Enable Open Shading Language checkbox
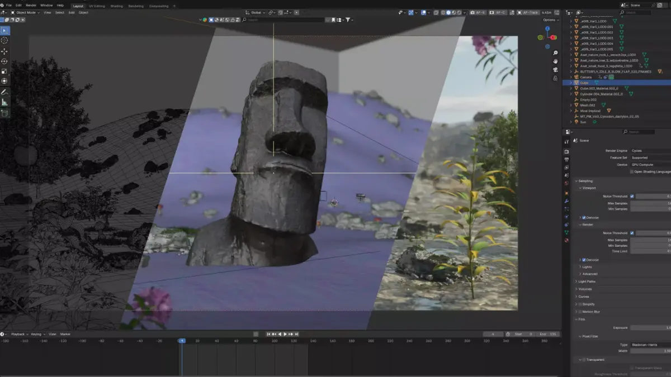This screenshot has width=671, height=377. [632, 171]
